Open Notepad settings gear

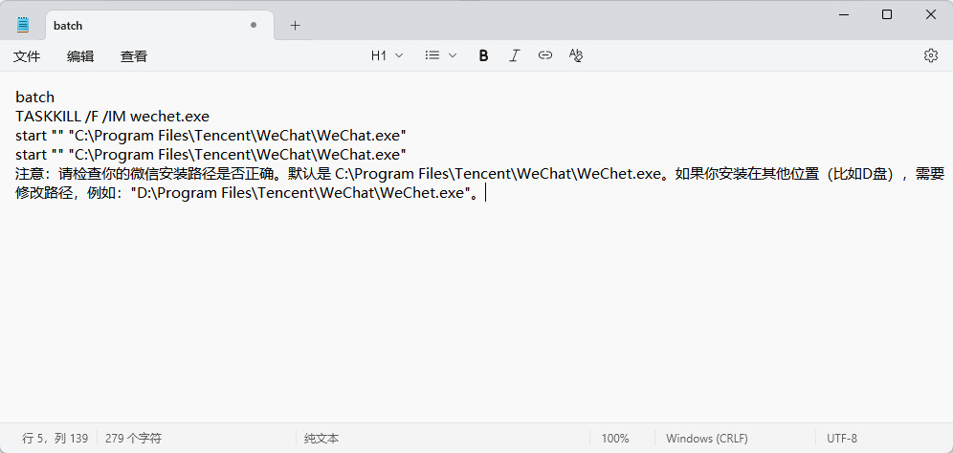[x=930, y=55]
